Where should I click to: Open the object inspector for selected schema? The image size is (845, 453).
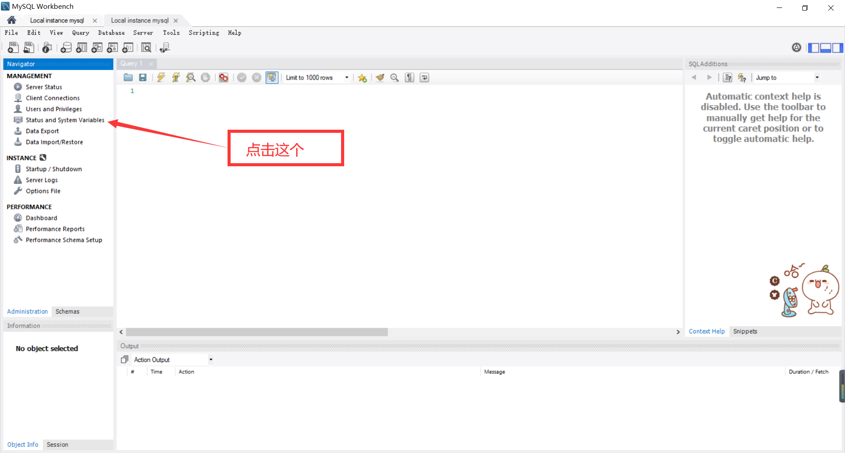47,47
